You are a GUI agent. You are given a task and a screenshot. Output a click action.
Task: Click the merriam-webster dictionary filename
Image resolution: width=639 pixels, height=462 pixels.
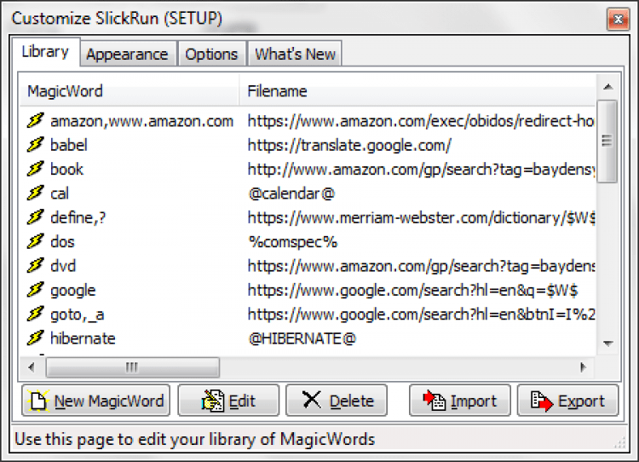point(421,217)
